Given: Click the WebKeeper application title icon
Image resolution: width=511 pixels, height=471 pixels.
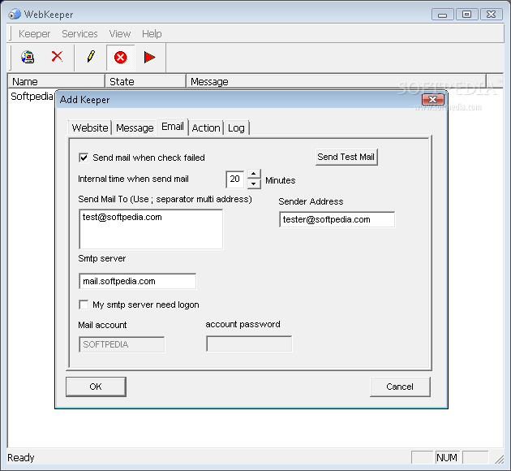Looking at the screenshot, I should tap(15, 15).
